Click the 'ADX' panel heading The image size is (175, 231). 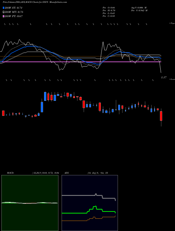coord(66,173)
